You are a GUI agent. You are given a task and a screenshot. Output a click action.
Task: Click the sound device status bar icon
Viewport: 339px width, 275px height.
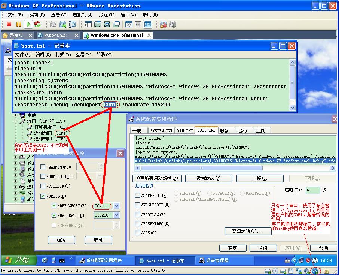tap(306, 271)
